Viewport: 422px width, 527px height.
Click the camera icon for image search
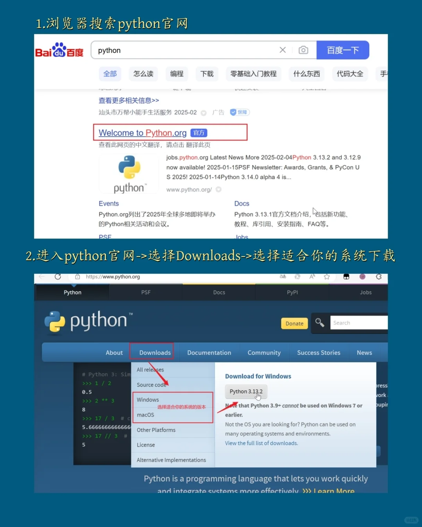[304, 50]
